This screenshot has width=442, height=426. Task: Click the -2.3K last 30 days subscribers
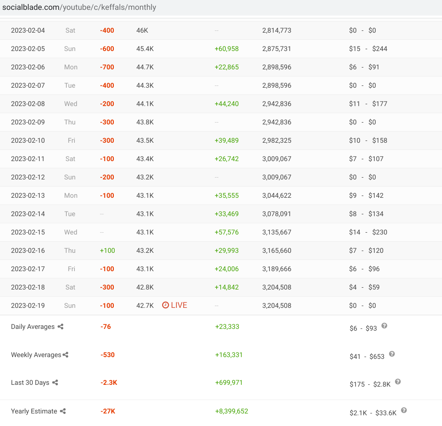[109, 383]
